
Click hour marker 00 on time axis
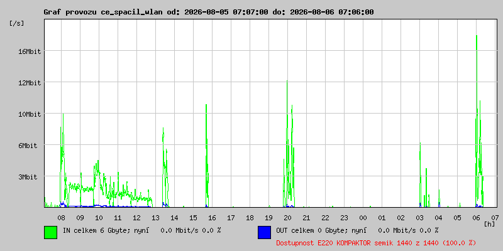click(363, 218)
